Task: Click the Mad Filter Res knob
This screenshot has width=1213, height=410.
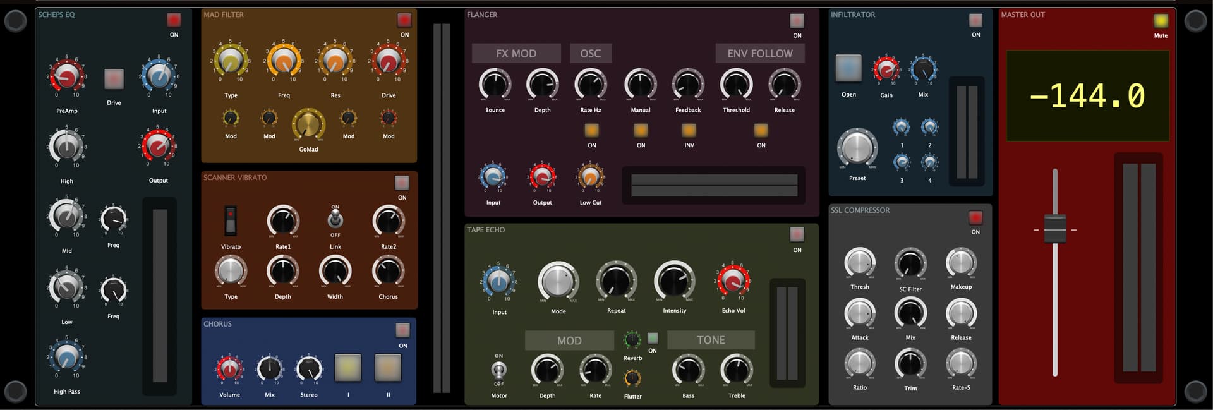Action: (335, 61)
